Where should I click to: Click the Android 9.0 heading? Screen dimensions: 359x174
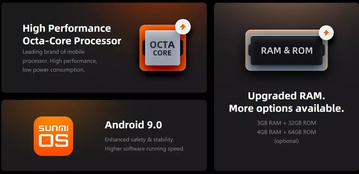(133, 125)
